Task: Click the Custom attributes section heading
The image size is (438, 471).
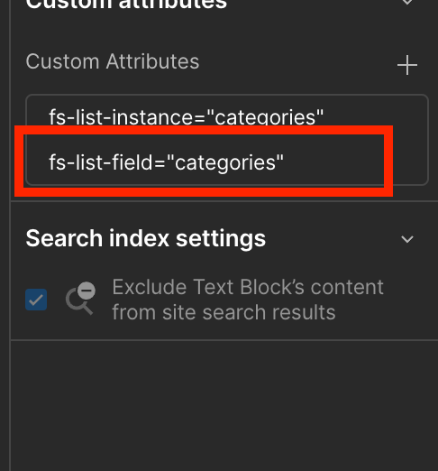Action: pos(126,5)
